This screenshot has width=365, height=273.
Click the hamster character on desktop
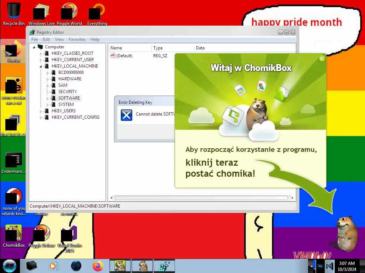[x=347, y=234]
